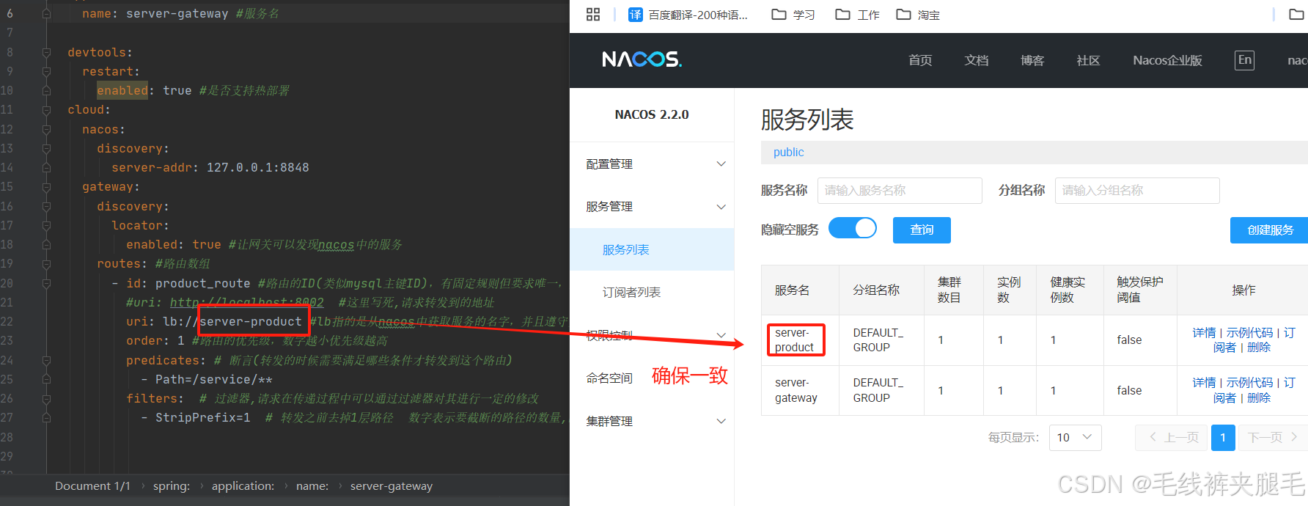The width and height of the screenshot is (1308, 506).
Task: Fold the restart block in the gutter
Action: (46, 72)
